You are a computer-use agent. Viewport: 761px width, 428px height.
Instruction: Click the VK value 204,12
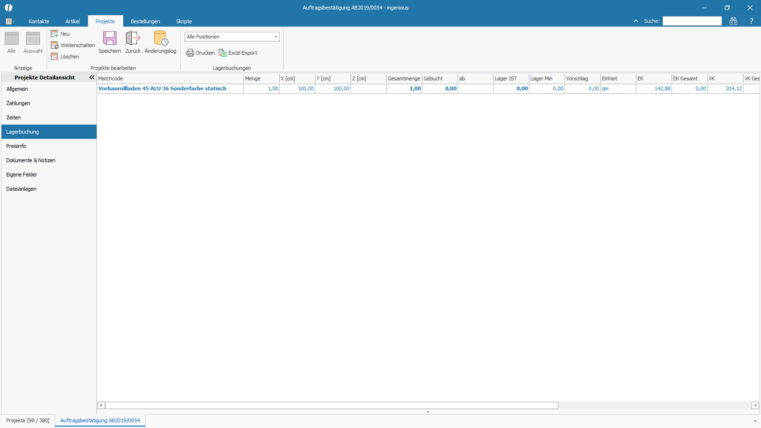click(725, 88)
